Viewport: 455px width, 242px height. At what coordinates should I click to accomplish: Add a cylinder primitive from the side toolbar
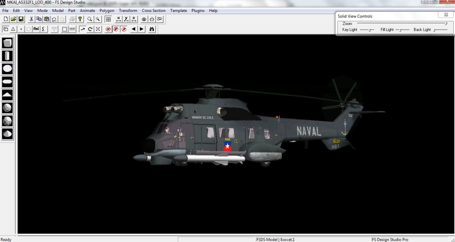tap(7, 56)
